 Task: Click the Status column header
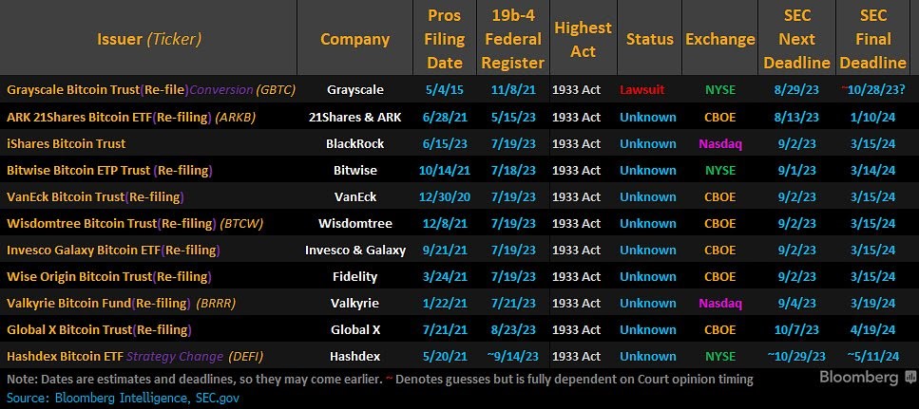coord(649,39)
